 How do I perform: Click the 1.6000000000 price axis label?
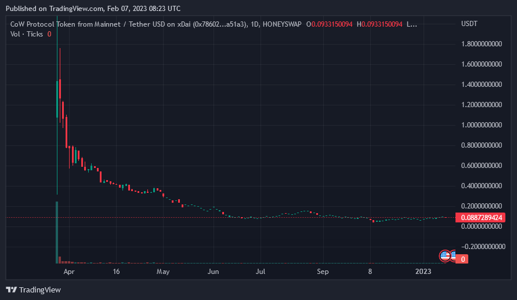482,64
